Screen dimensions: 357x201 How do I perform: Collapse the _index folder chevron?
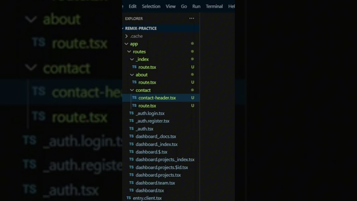point(132,59)
